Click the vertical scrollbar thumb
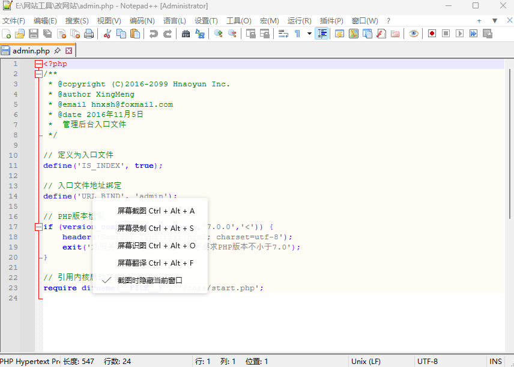This screenshot has height=367, width=514. [x=510, y=144]
